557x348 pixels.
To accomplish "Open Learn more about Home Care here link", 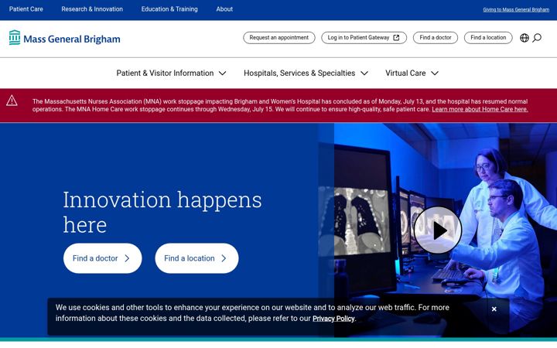I will pos(480,109).
